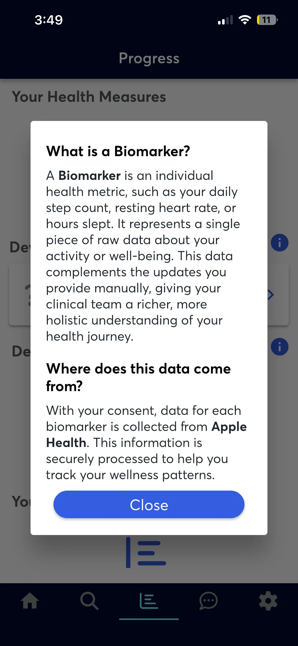Tap the upper blue info icon

(279, 243)
